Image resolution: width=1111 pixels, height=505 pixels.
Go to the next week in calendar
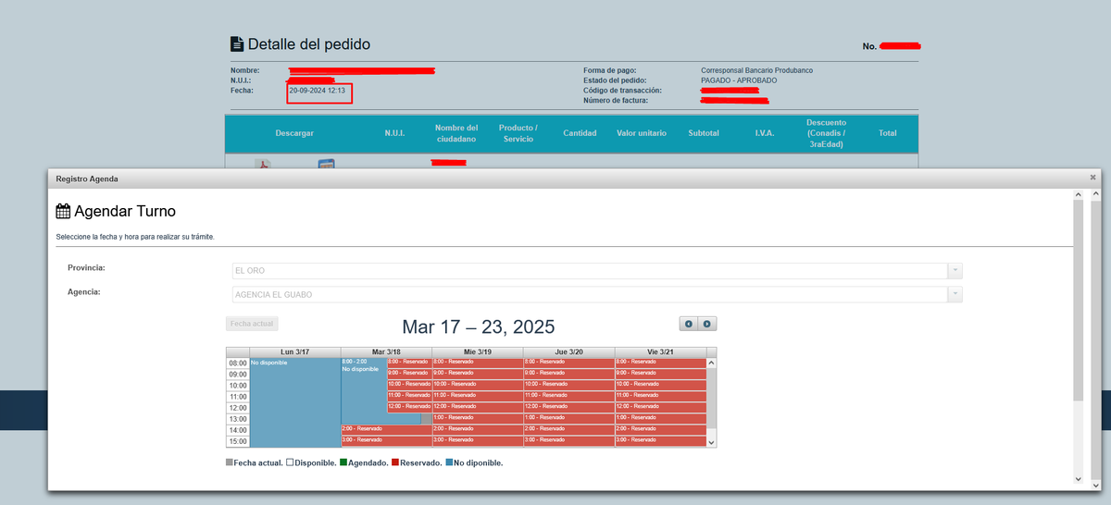[x=707, y=324]
